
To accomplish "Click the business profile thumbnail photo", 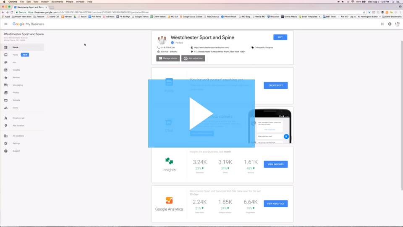I will click(162, 40).
